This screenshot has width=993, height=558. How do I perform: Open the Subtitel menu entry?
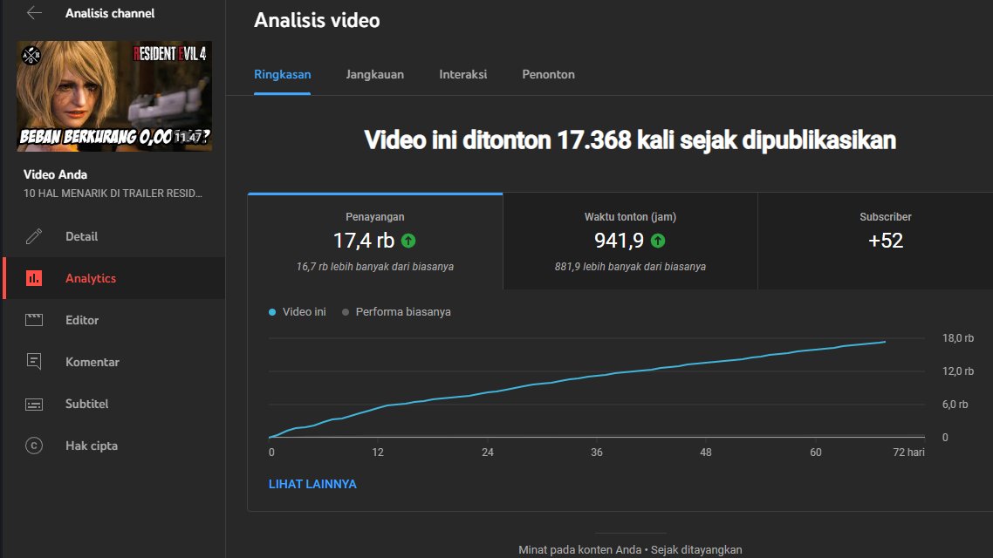tap(114, 404)
